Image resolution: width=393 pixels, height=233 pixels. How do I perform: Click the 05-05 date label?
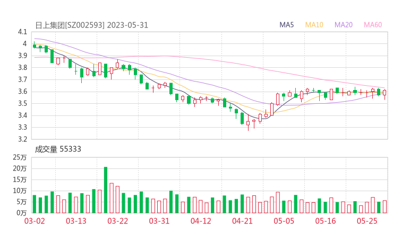pos(284,221)
